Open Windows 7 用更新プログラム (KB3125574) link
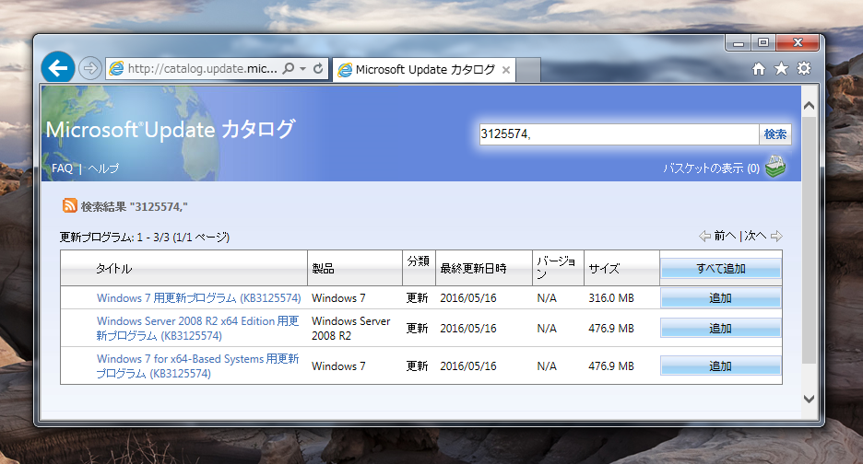Viewport: 863px width, 464px height. coord(198,298)
